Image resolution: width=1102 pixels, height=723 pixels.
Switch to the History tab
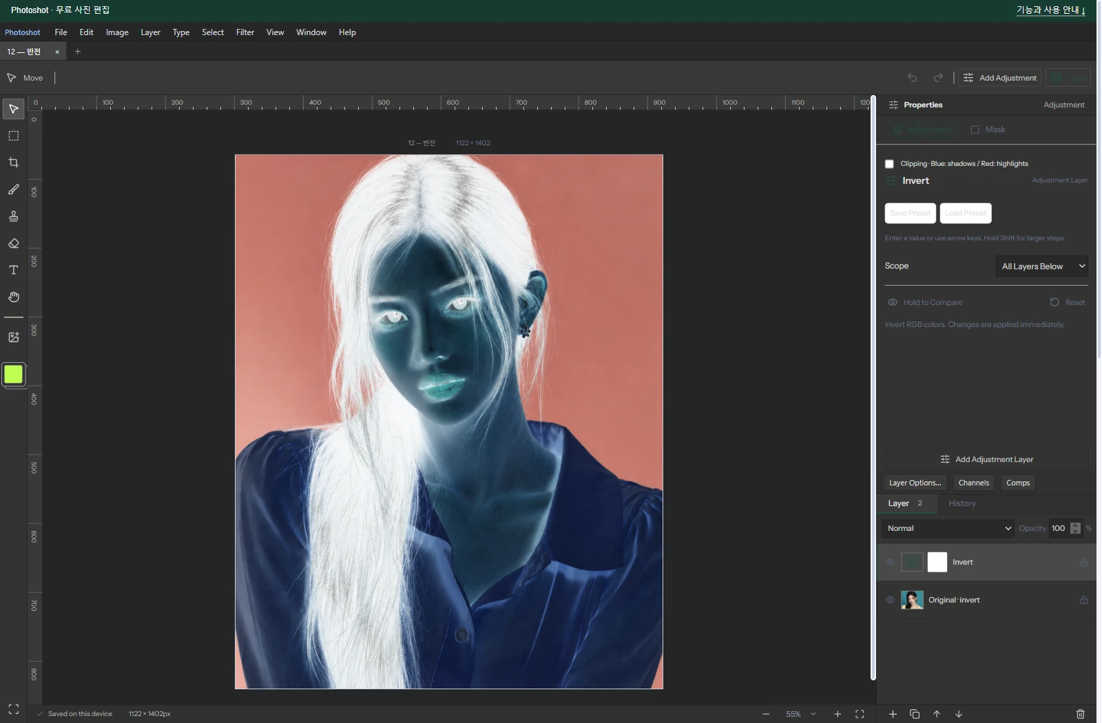[961, 503]
